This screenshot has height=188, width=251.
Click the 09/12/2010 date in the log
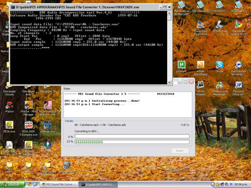(166, 94)
